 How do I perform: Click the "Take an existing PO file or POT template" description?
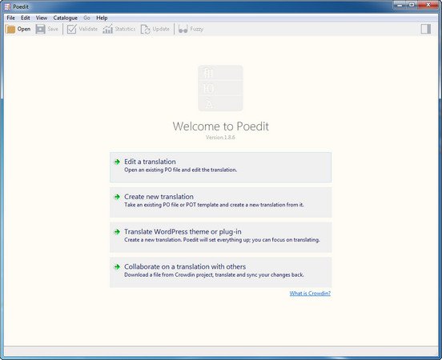[214, 205]
